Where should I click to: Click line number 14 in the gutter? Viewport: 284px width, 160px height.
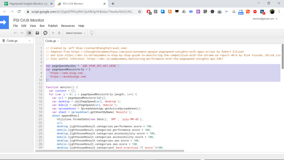click(40, 94)
